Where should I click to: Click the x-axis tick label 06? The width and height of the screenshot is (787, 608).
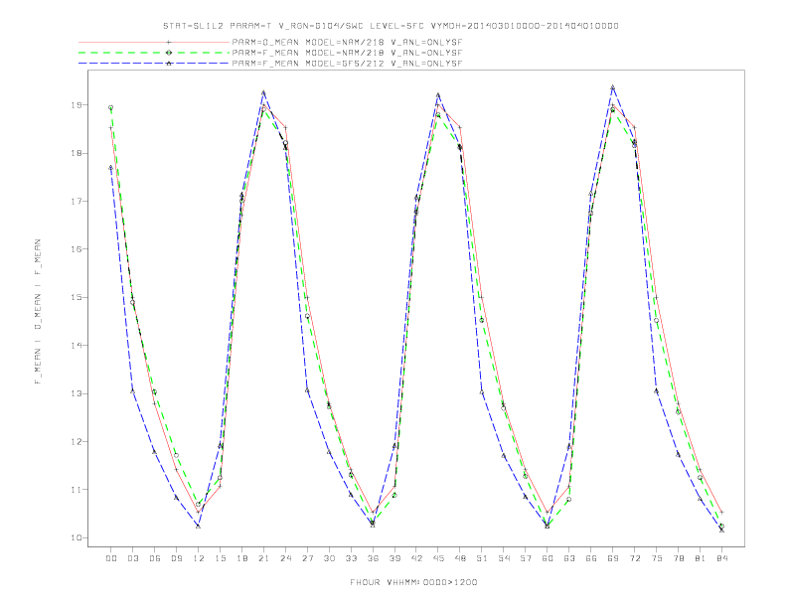[x=155, y=558]
